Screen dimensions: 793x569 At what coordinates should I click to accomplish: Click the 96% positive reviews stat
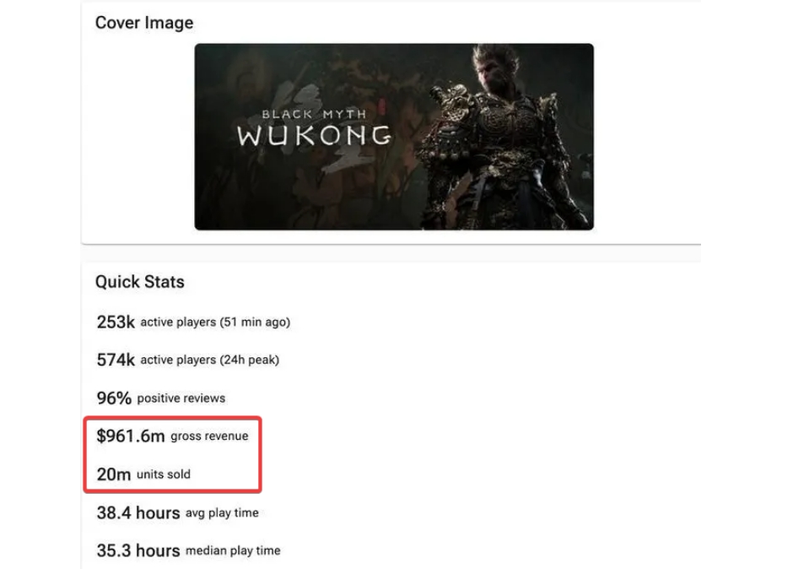(161, 398)
